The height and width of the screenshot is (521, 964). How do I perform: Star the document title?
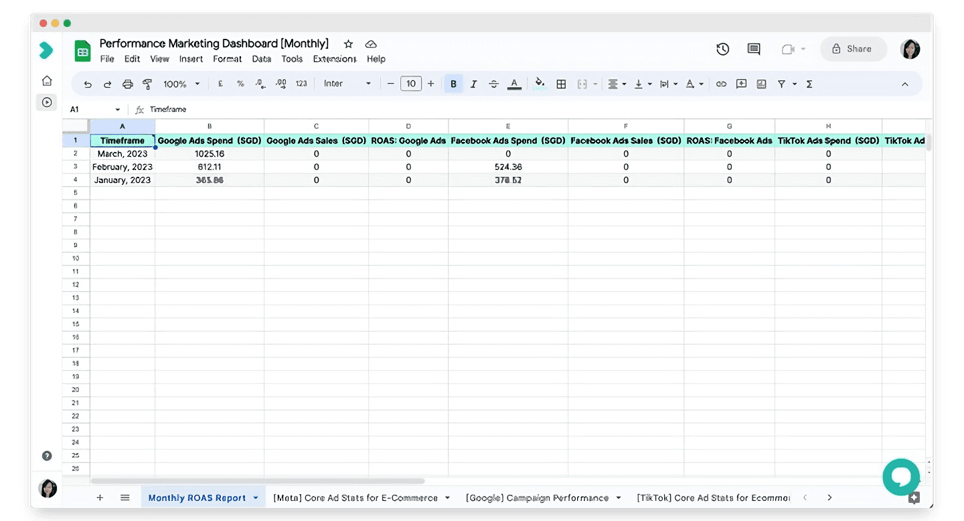click(x=348, y=44)
